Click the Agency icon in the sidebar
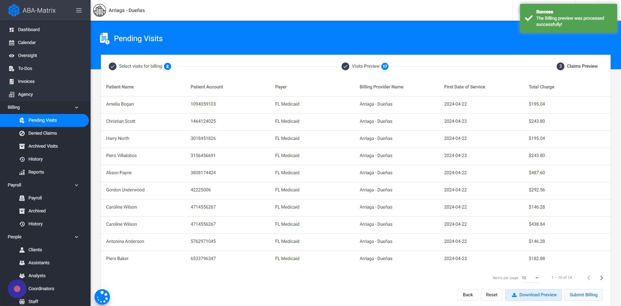This screenshot has height=306, width=621. click(x=12, y=94)
